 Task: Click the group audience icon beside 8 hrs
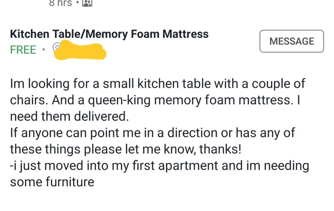click(87, 3)
